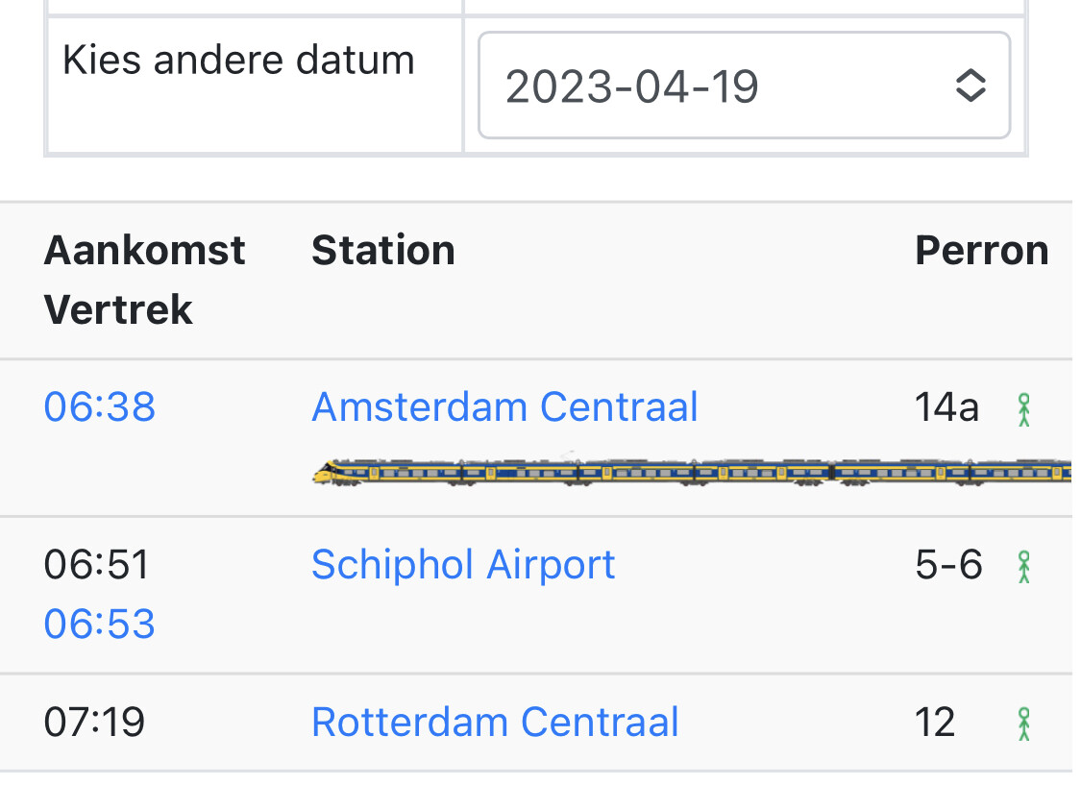The height and width of the screenshot is (785, 1081).
Task: Select the 06:51 arrival time text
Action: coord(97,565)
